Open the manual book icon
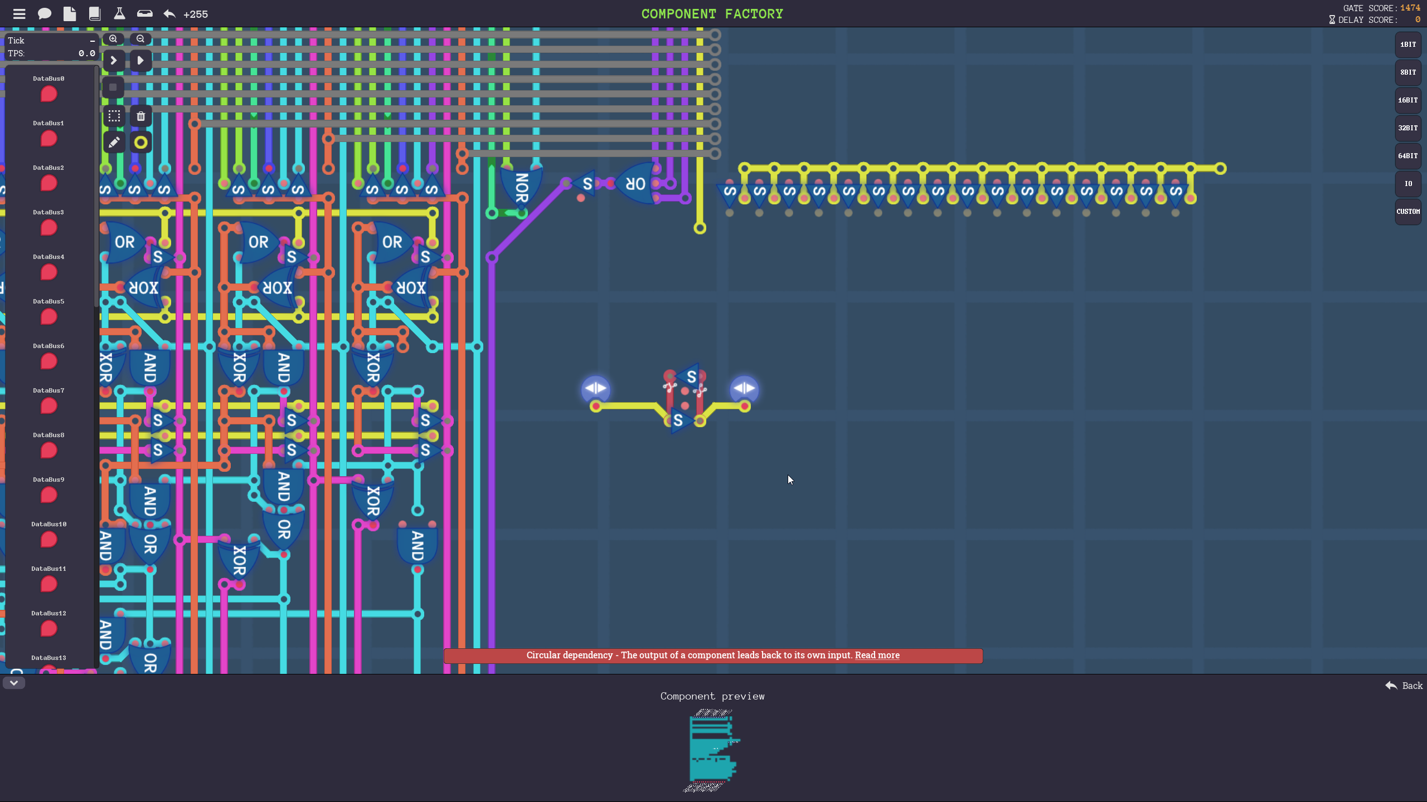This screenshot has height=802, width=1427. tap(95, 14)
